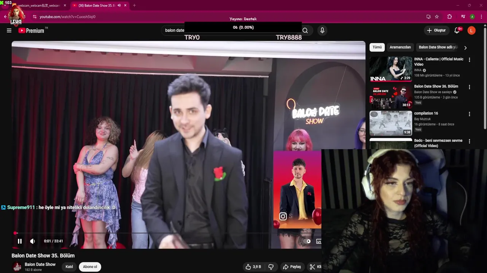Focus the browser address bar URL
The width and height of the screenshot is (487, 273).
click(67, 17)
